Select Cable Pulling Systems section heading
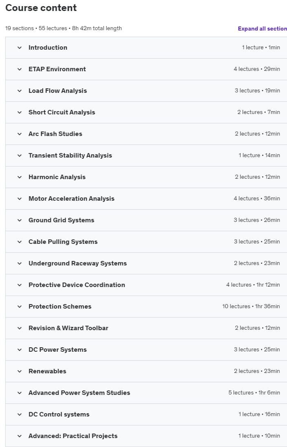This screenshot has height=447, width=287. 63,242
